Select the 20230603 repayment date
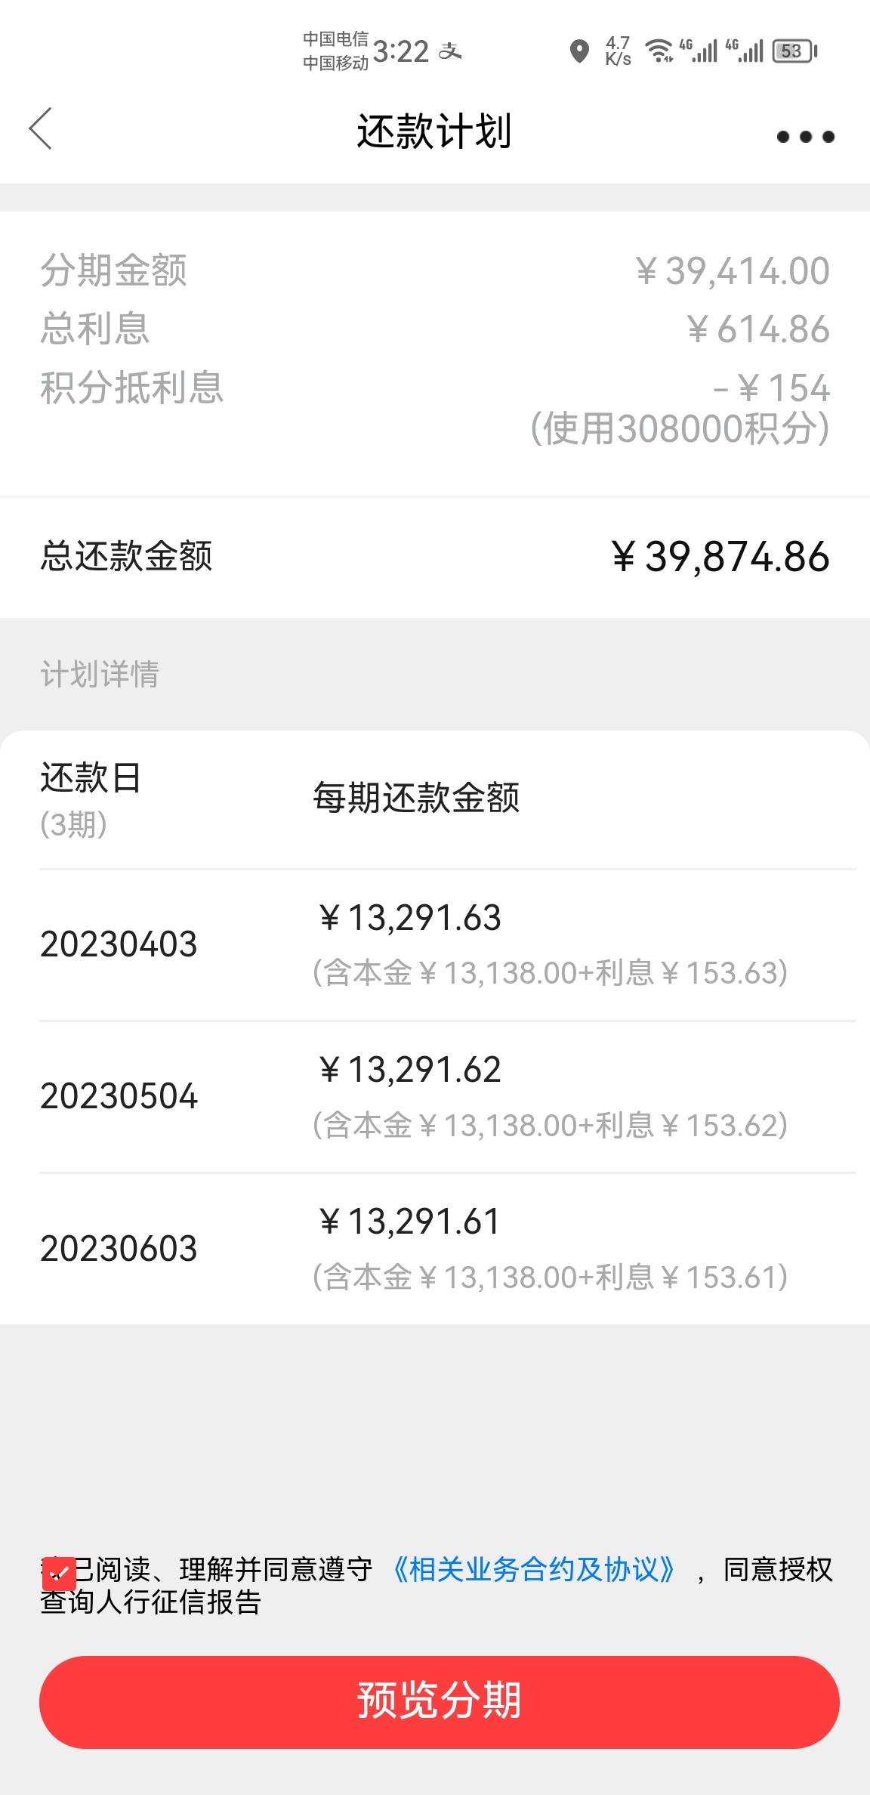This screenshot has width=870, height=1795. [x=119, y=1248]
